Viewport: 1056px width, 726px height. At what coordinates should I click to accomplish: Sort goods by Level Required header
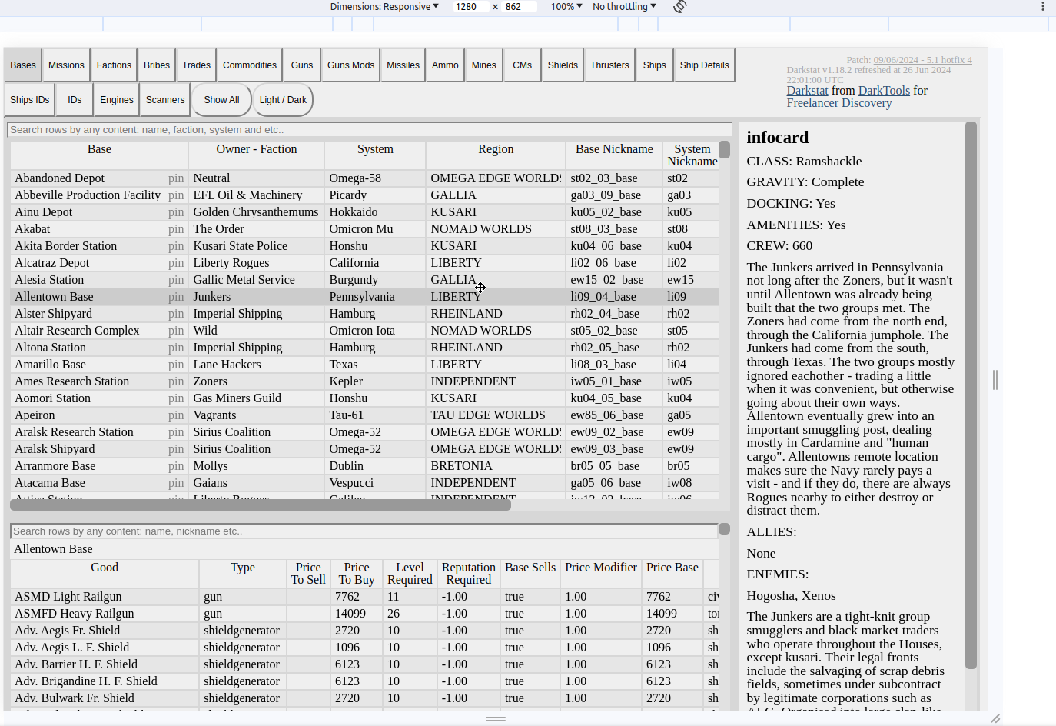(x=410, y=574)
